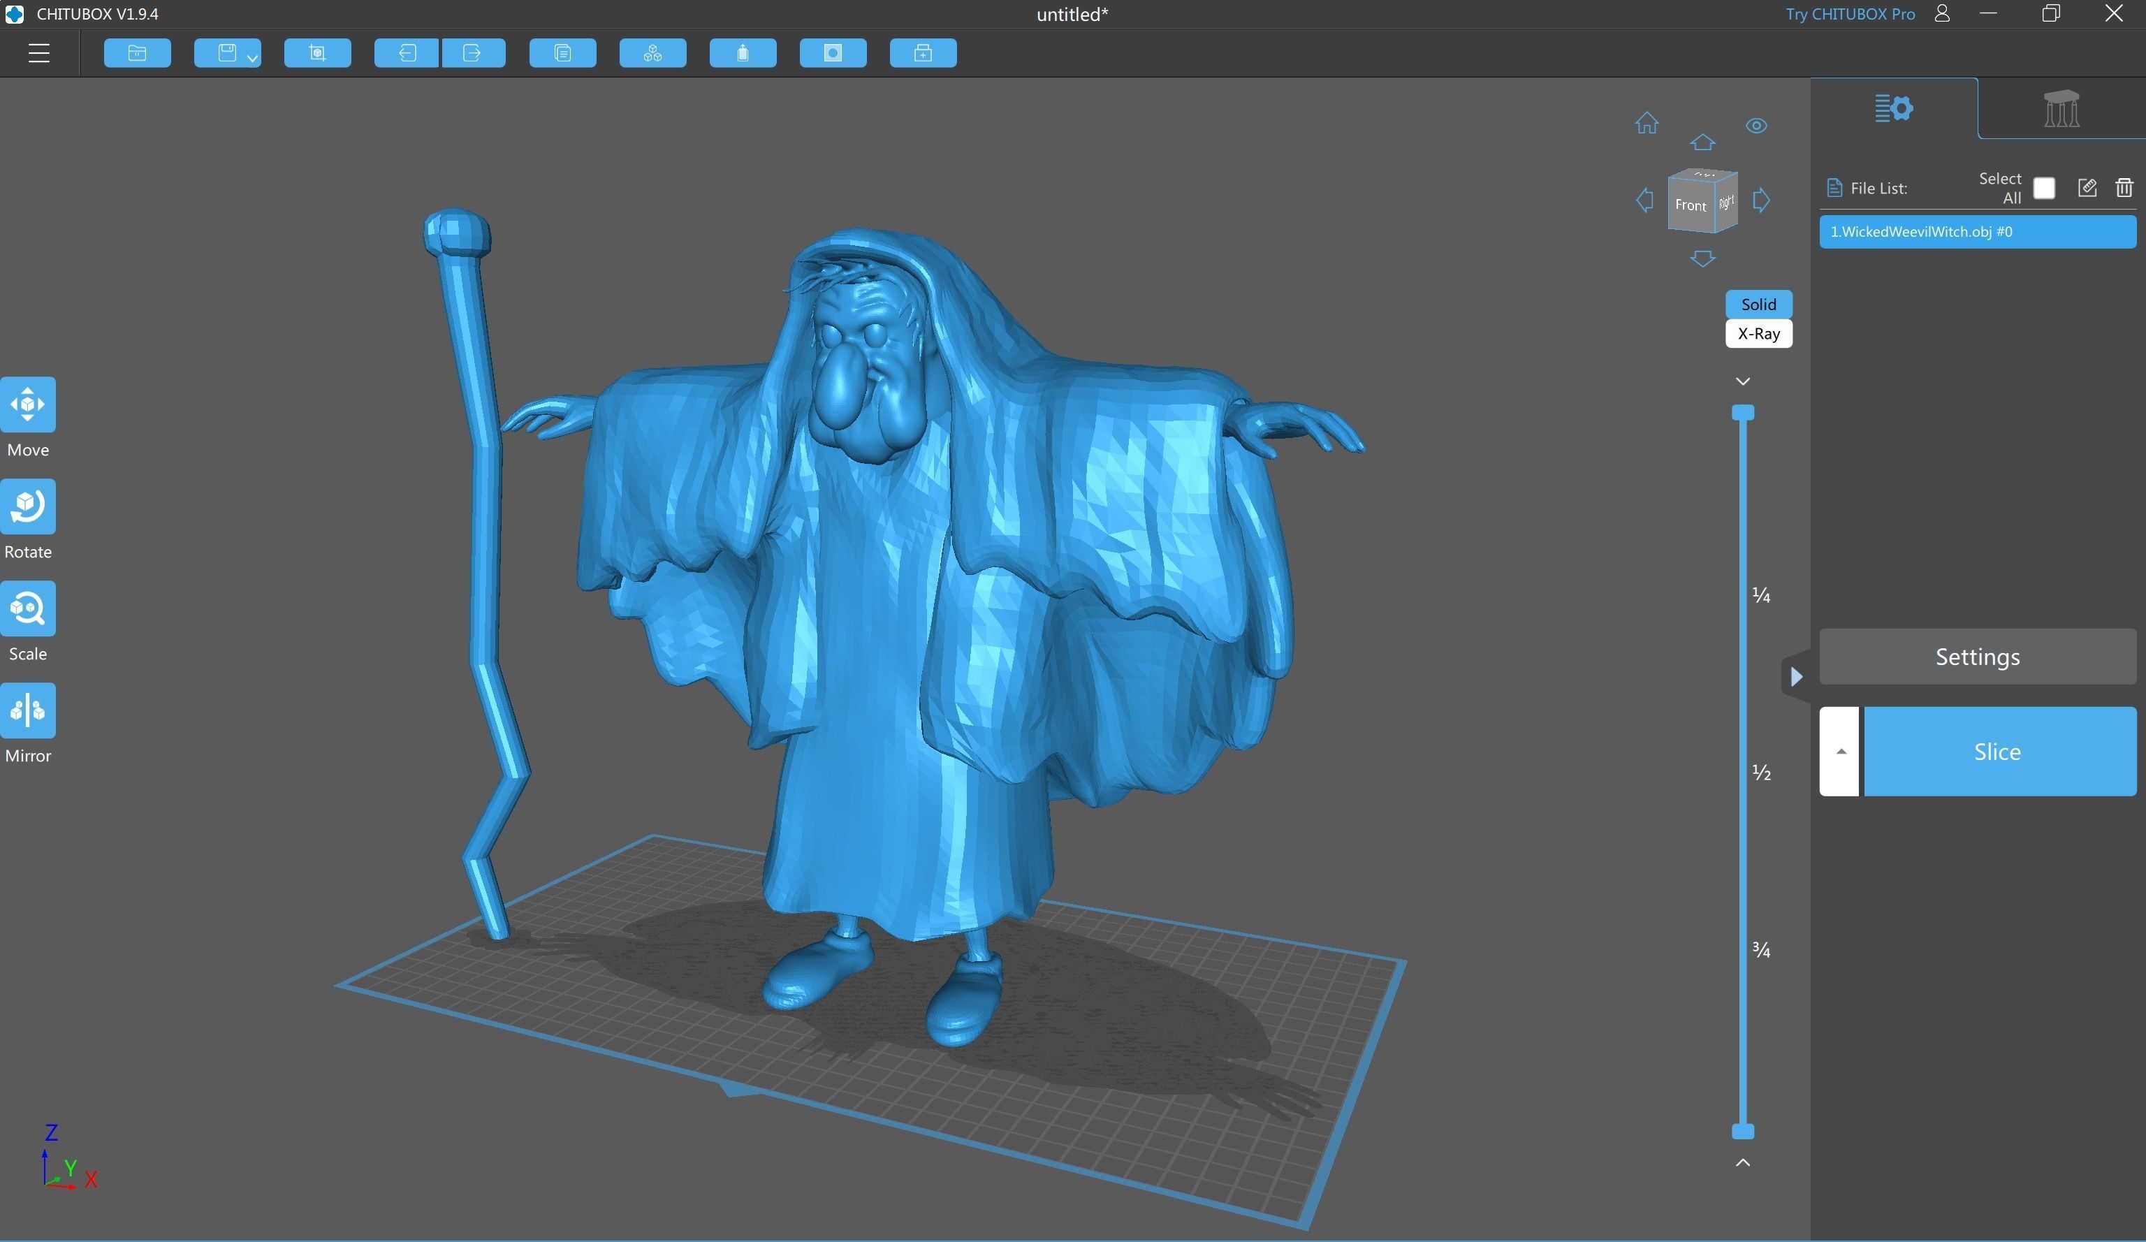Reset view with the home icon
Screen dimensions: 2146x1242
click(1646, 124)
